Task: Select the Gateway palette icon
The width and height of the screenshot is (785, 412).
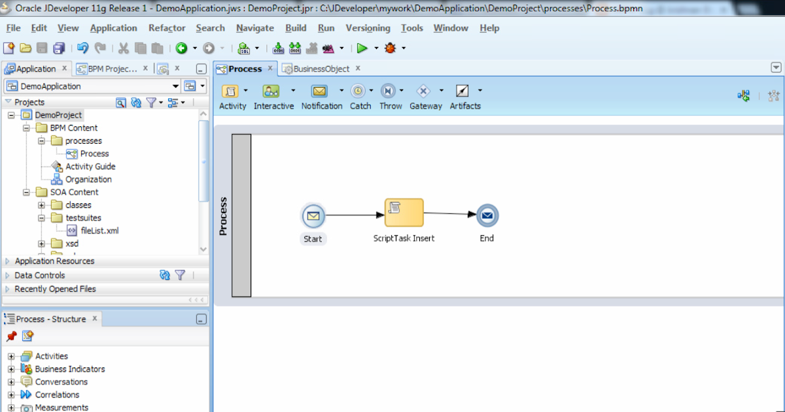Action: pyautogui.click(x=423, y=91)
